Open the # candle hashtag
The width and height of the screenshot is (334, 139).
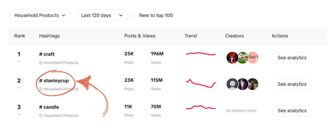click(49, 107)
